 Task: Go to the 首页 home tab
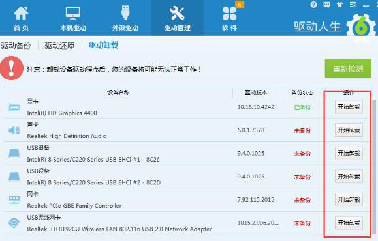pos(21,18)
